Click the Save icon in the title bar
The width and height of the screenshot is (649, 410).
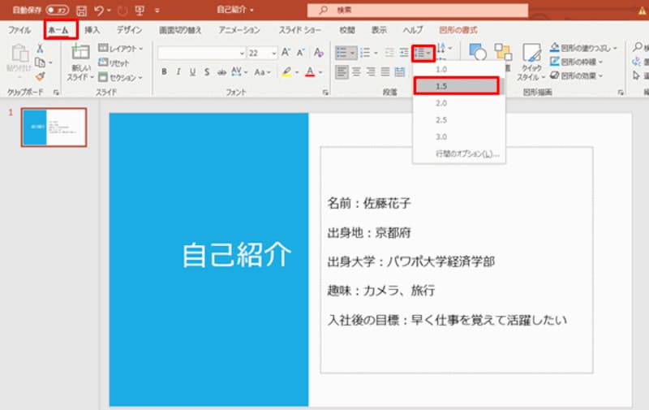(82, 11)
